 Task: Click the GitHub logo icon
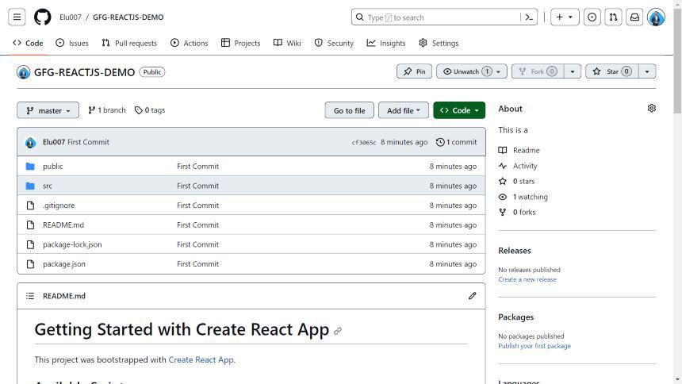pos(43,17)
